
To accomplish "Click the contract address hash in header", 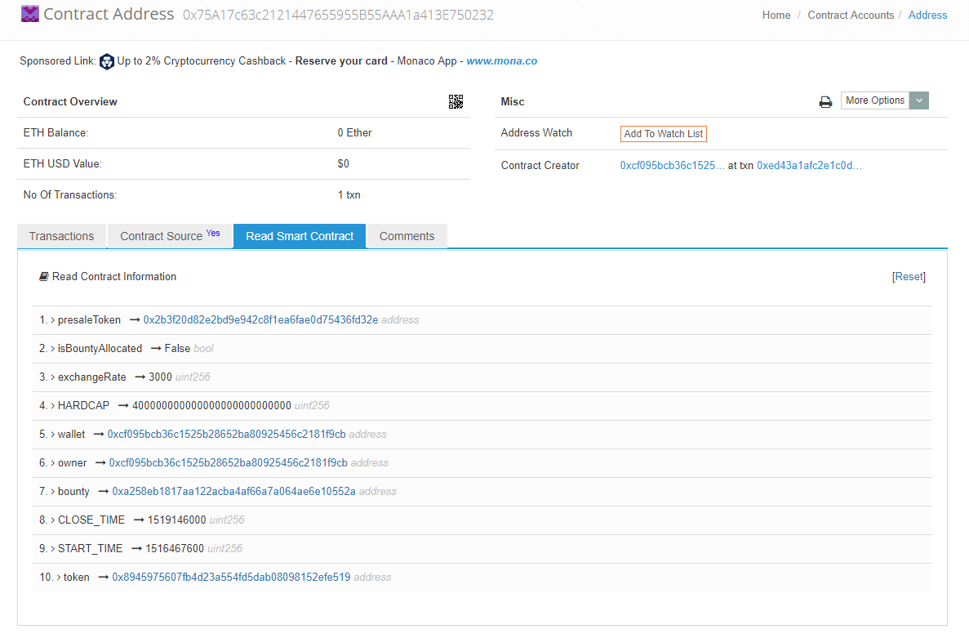I will coord(339,15).
